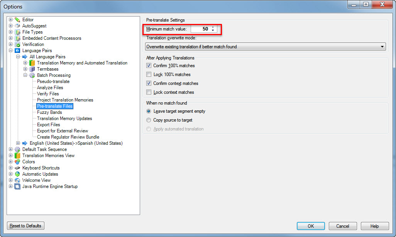
Task: Expand the AutoSuggest tree node
Action: (10, 26)
